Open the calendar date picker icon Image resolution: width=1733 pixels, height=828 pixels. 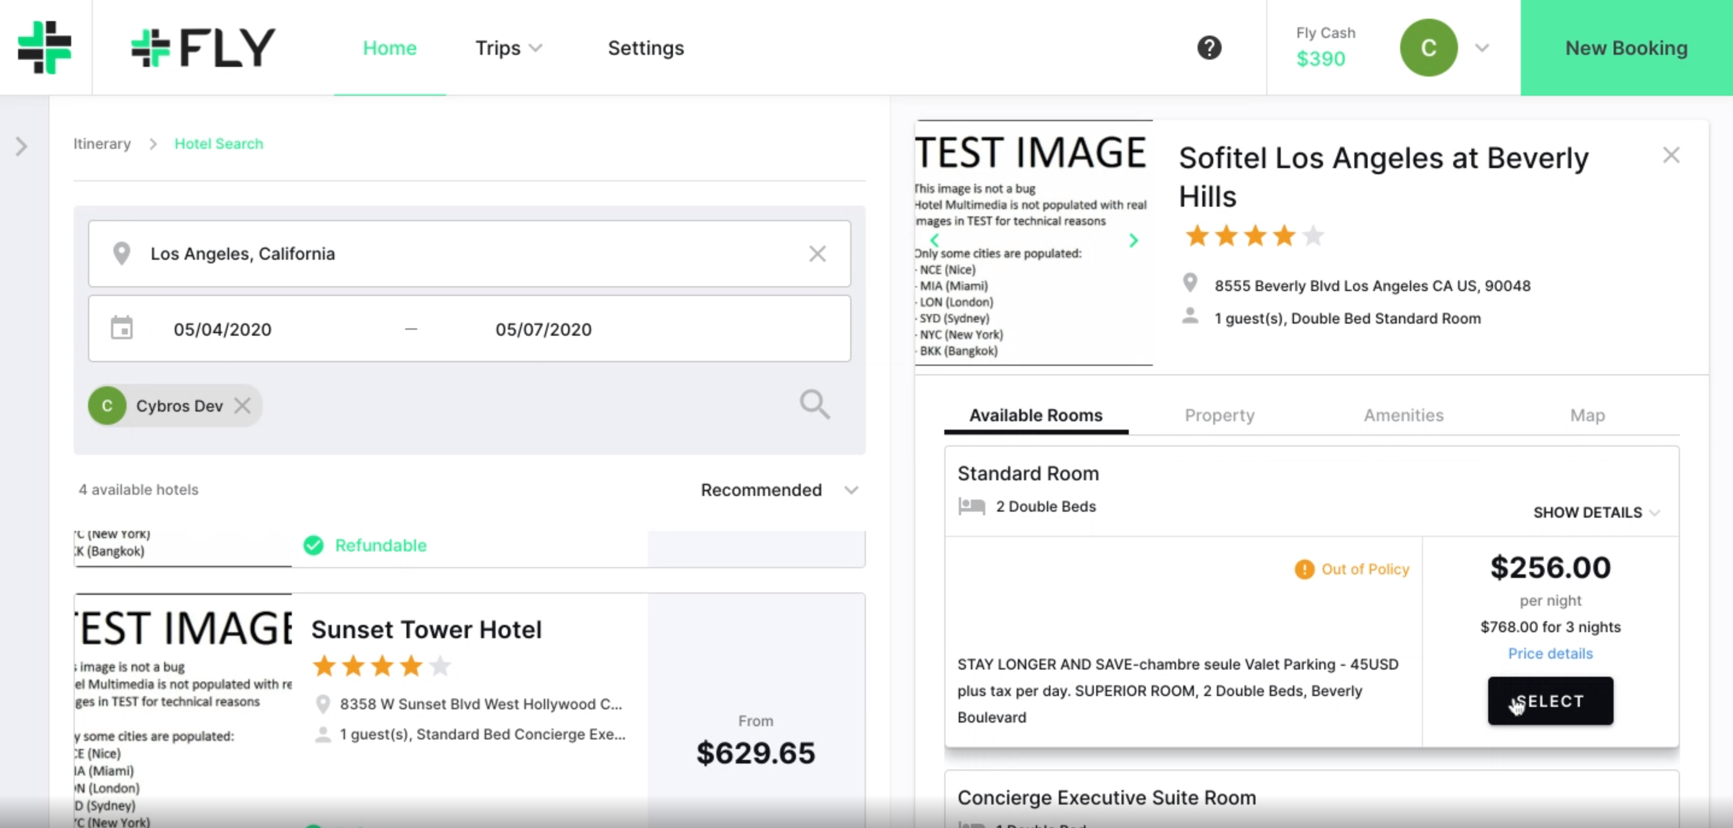122,328
